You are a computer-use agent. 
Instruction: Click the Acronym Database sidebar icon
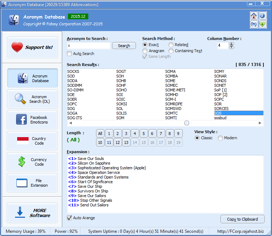pos(23,78)
